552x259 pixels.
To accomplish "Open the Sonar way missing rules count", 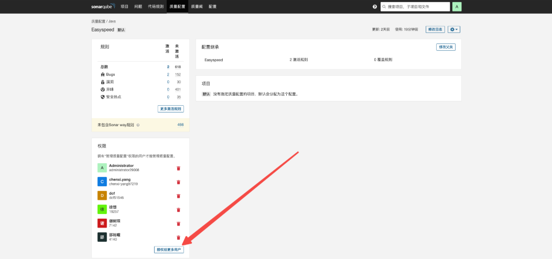I will point(181,125).
